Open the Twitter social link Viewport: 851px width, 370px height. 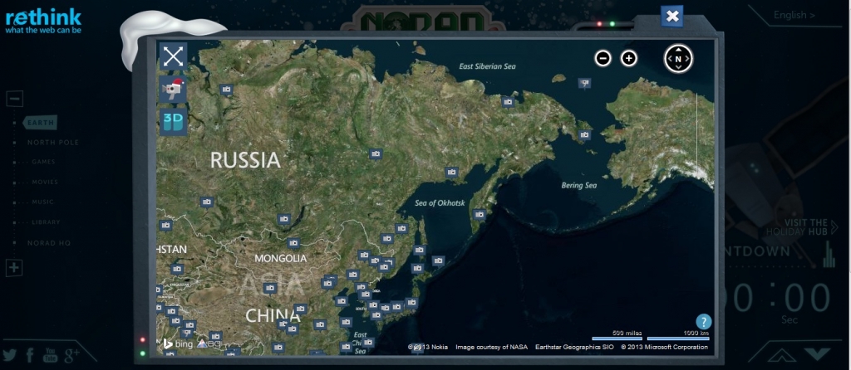coord(9,355)
